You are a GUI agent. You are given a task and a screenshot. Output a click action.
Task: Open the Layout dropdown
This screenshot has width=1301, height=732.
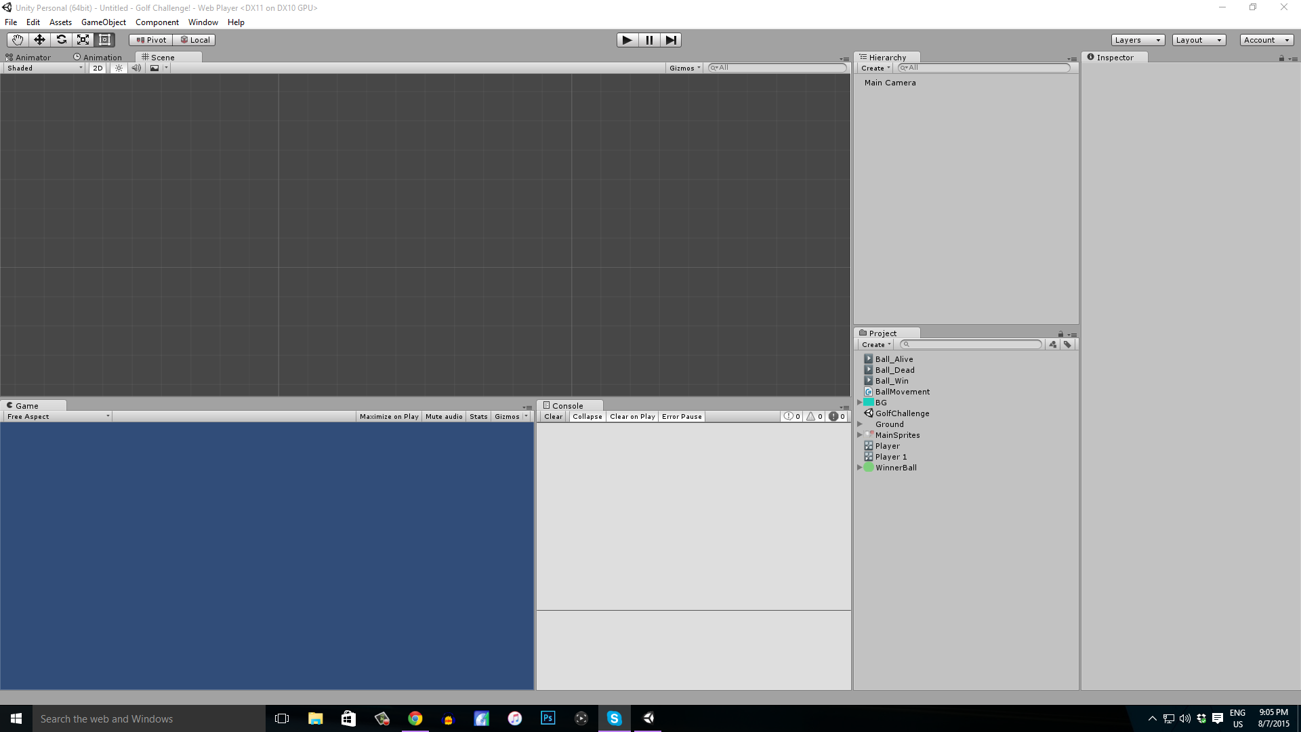(1198, 39)
